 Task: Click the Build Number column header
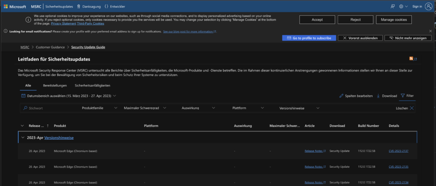coord(368,126)
